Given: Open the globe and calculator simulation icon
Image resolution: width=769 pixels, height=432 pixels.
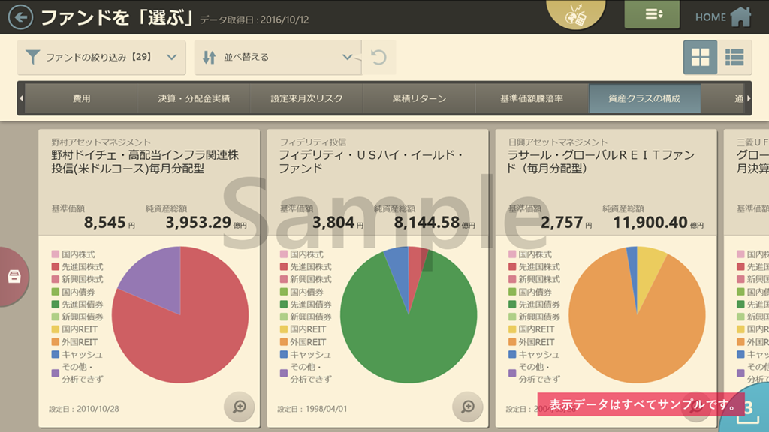Looking at the screenshot, I should (575, 13).
